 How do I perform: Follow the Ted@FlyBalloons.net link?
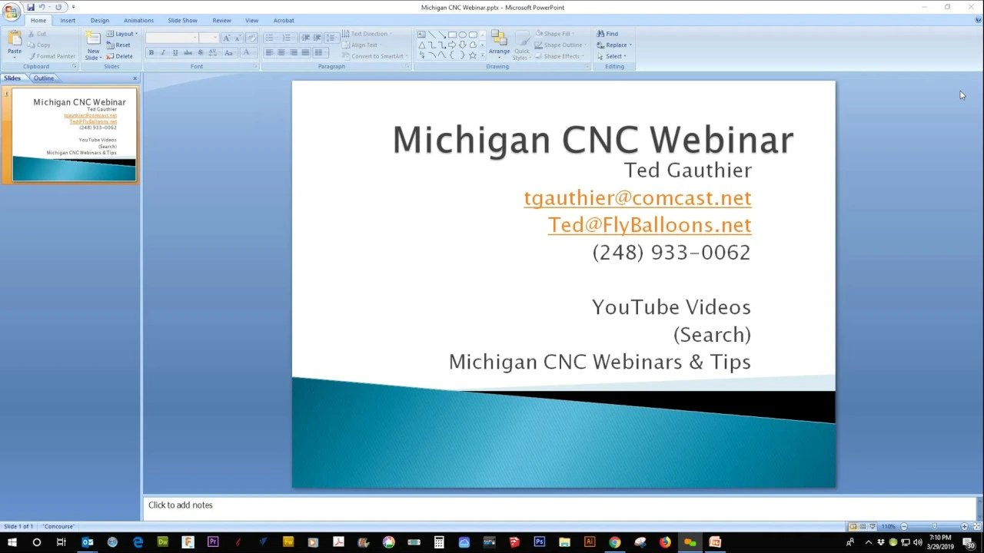click(650, 224)
